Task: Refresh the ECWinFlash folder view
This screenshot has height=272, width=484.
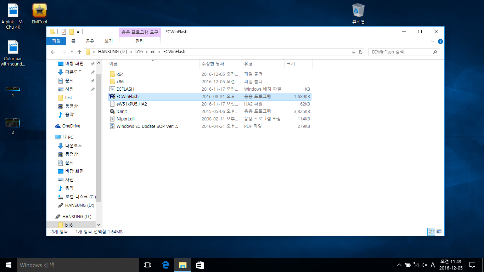Action: click(361, 52)
